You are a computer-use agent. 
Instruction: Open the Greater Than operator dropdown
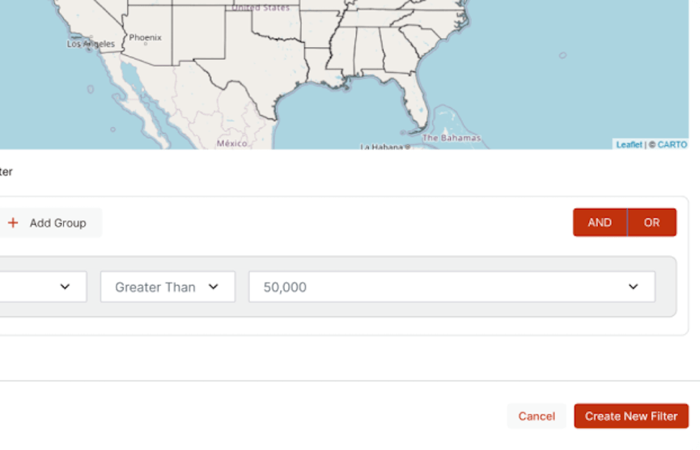point(168,287)
